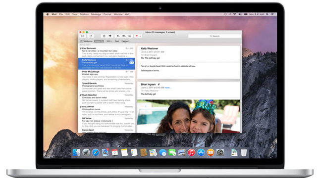The height and width of the screenshot is (178, 317).
Task: Open Tyson Edwards' Photographer portfolios email
Action: [x=106, y=87]
